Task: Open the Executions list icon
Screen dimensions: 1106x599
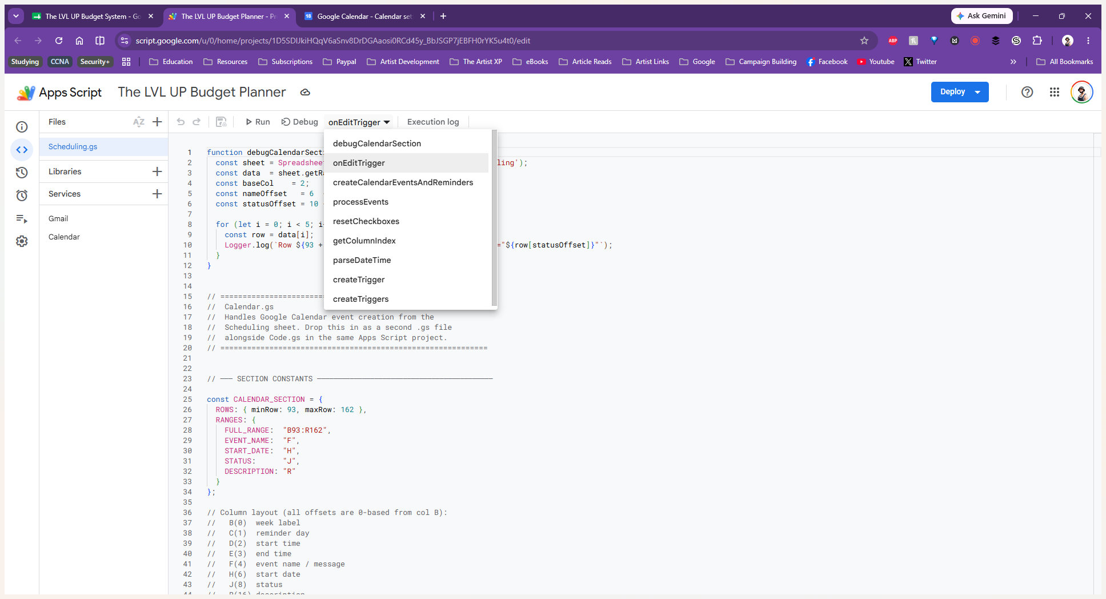Action: 22,218
